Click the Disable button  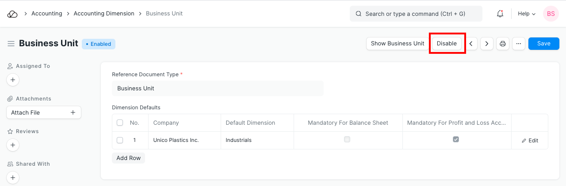447,44
